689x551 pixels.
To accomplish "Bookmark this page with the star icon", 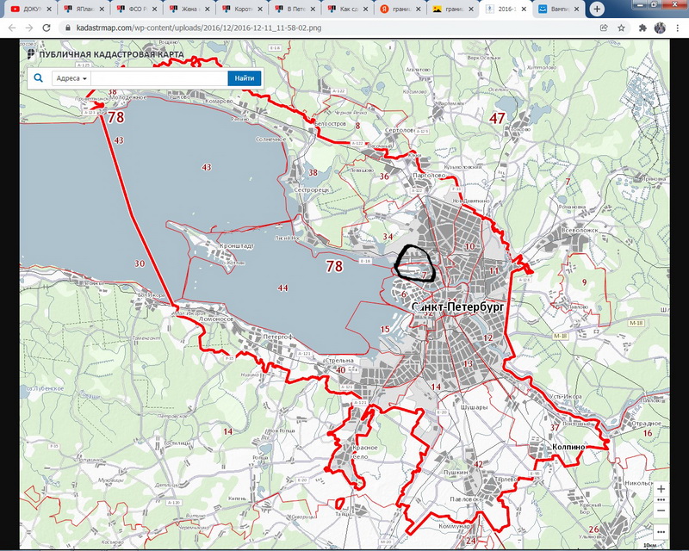I will click(621, 28).
